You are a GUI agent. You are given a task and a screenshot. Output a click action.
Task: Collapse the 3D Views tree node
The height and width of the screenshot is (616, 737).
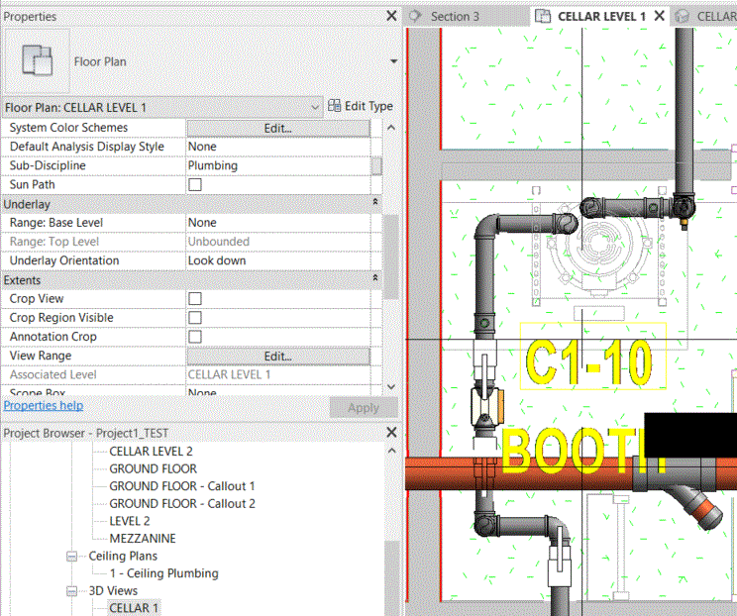tap(71, 591)
